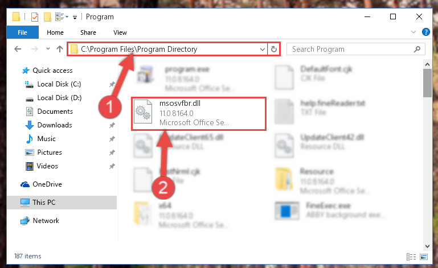Image resolution: width=438 pixels, height=268 pixels.
Task: Unpin Downloads from Quick access
Action: 112,125
